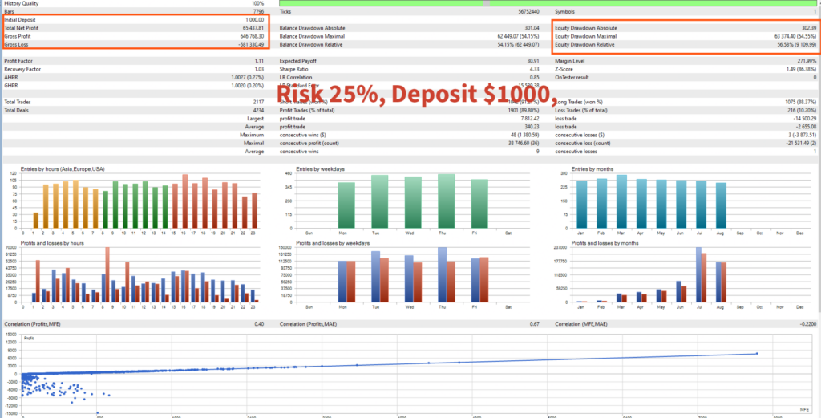Click the Thu bar in Entries by weekdays
Image resolution: width=821 pixels, height=418 pixels.
(x=446, y=201)
